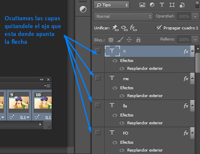Hide Resplandor exterior effect on 'lla' layer
The height and width of the screenshot is (154, 200).
pyautogui.click(x=122, y=123)
